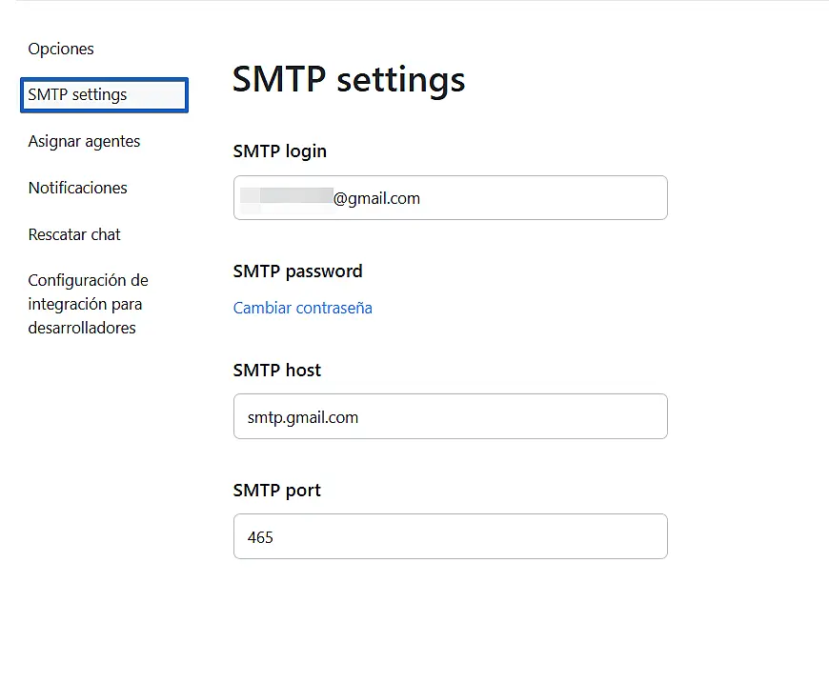Open Configuración de integración para desarrolladores

pyautogui.click(x=88, y=304)
